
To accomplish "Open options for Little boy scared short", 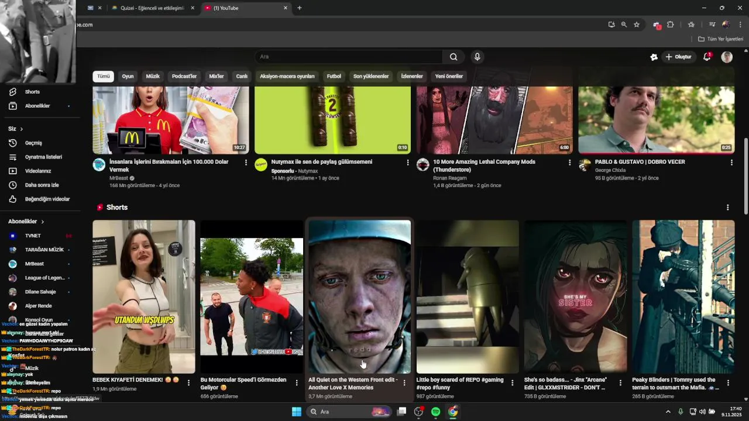I will [513, 383].
